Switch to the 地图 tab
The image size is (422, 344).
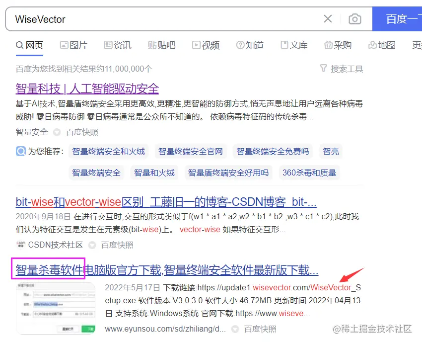click(x=382, y=45)
